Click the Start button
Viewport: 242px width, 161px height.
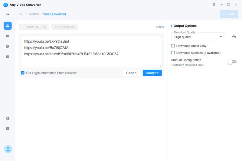coord(229,14)
